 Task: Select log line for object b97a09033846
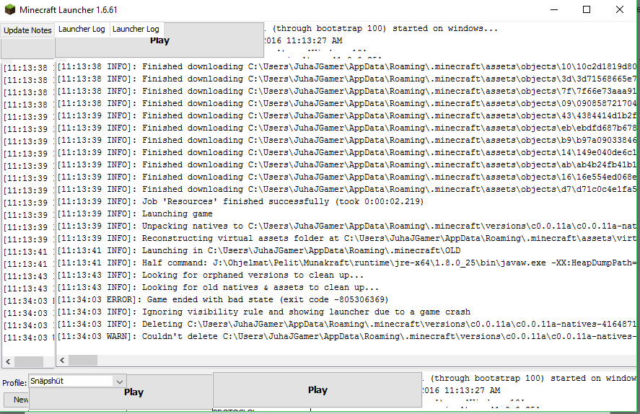pyautogui.click(x=346, y=140)
